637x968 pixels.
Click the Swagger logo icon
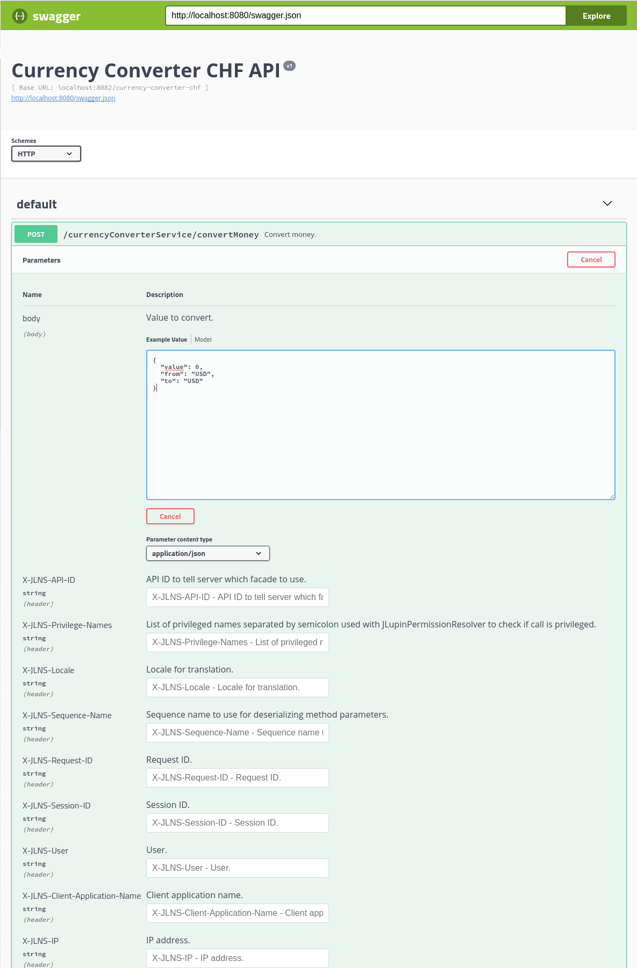19,16
